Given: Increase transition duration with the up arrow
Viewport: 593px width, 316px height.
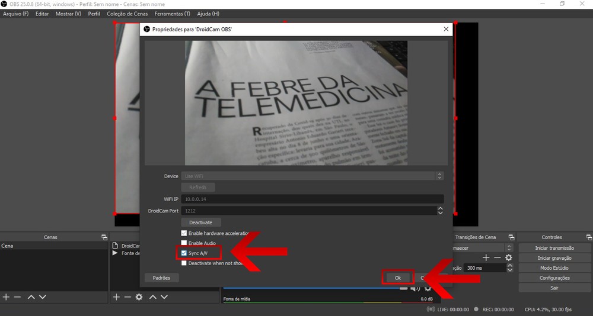Looking at the screenshot, I should click(510, 266).
